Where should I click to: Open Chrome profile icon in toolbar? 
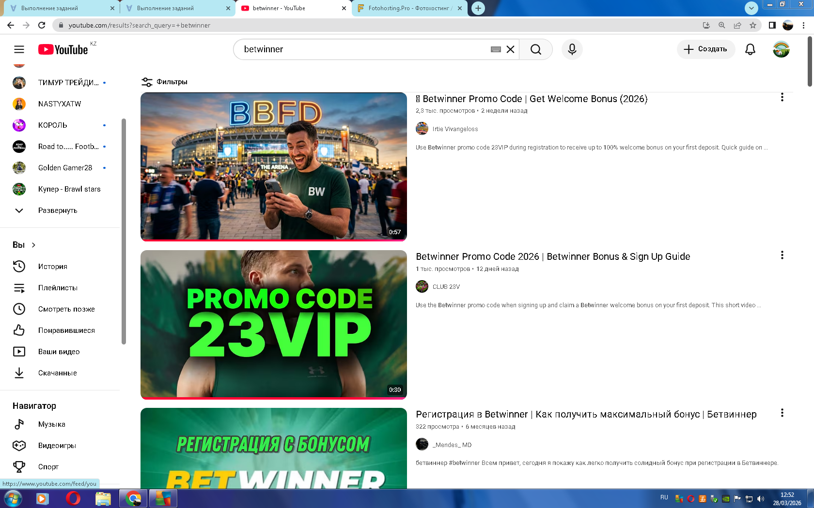pyautogui.click(x=788, y=25)
